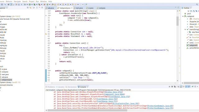Collapse the main(String[]) node in Outline
The width and height of the screenshot is (199, 112).
185,30
